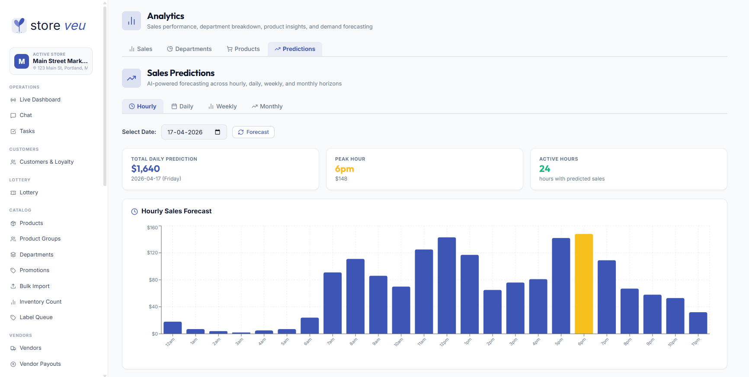Click the Lottery ticket icon
Image resolution: width=749 pixels, height=377 pixels.
click(x=13, y=193)
